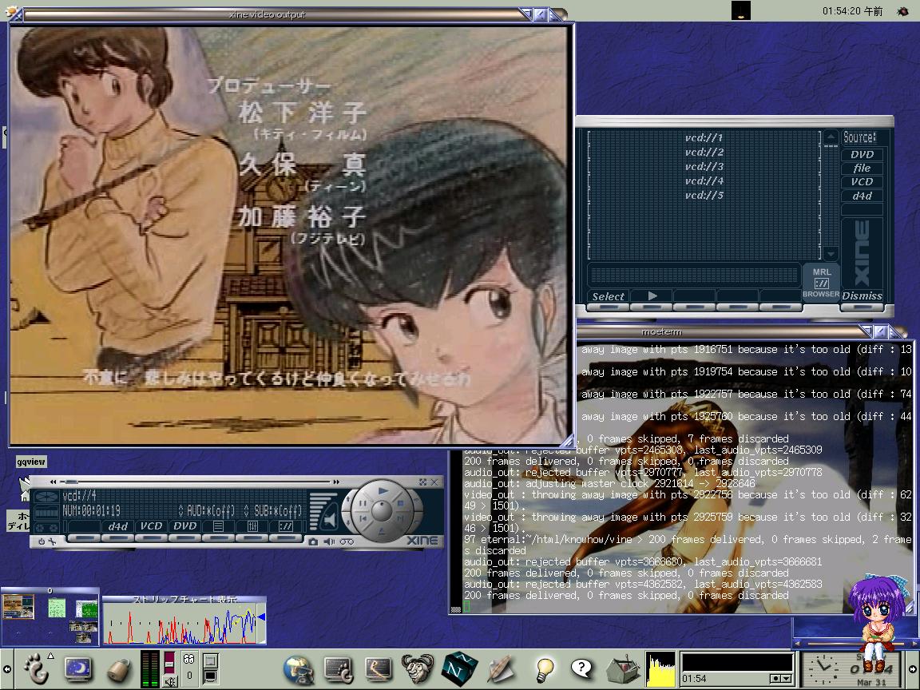Viewport: 920px width, 690px height.
Task: Open the feather pen editor launcher
Action: click(x=501, y=669)
